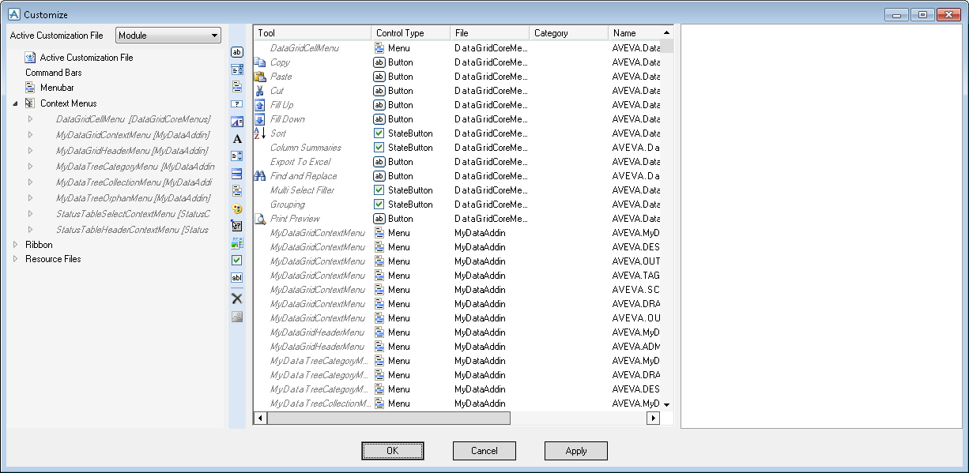This screenshot has height=473, width=969.
Task: Select the question-mark box tool in vertical toolbar
Action: tap(236, 104)
